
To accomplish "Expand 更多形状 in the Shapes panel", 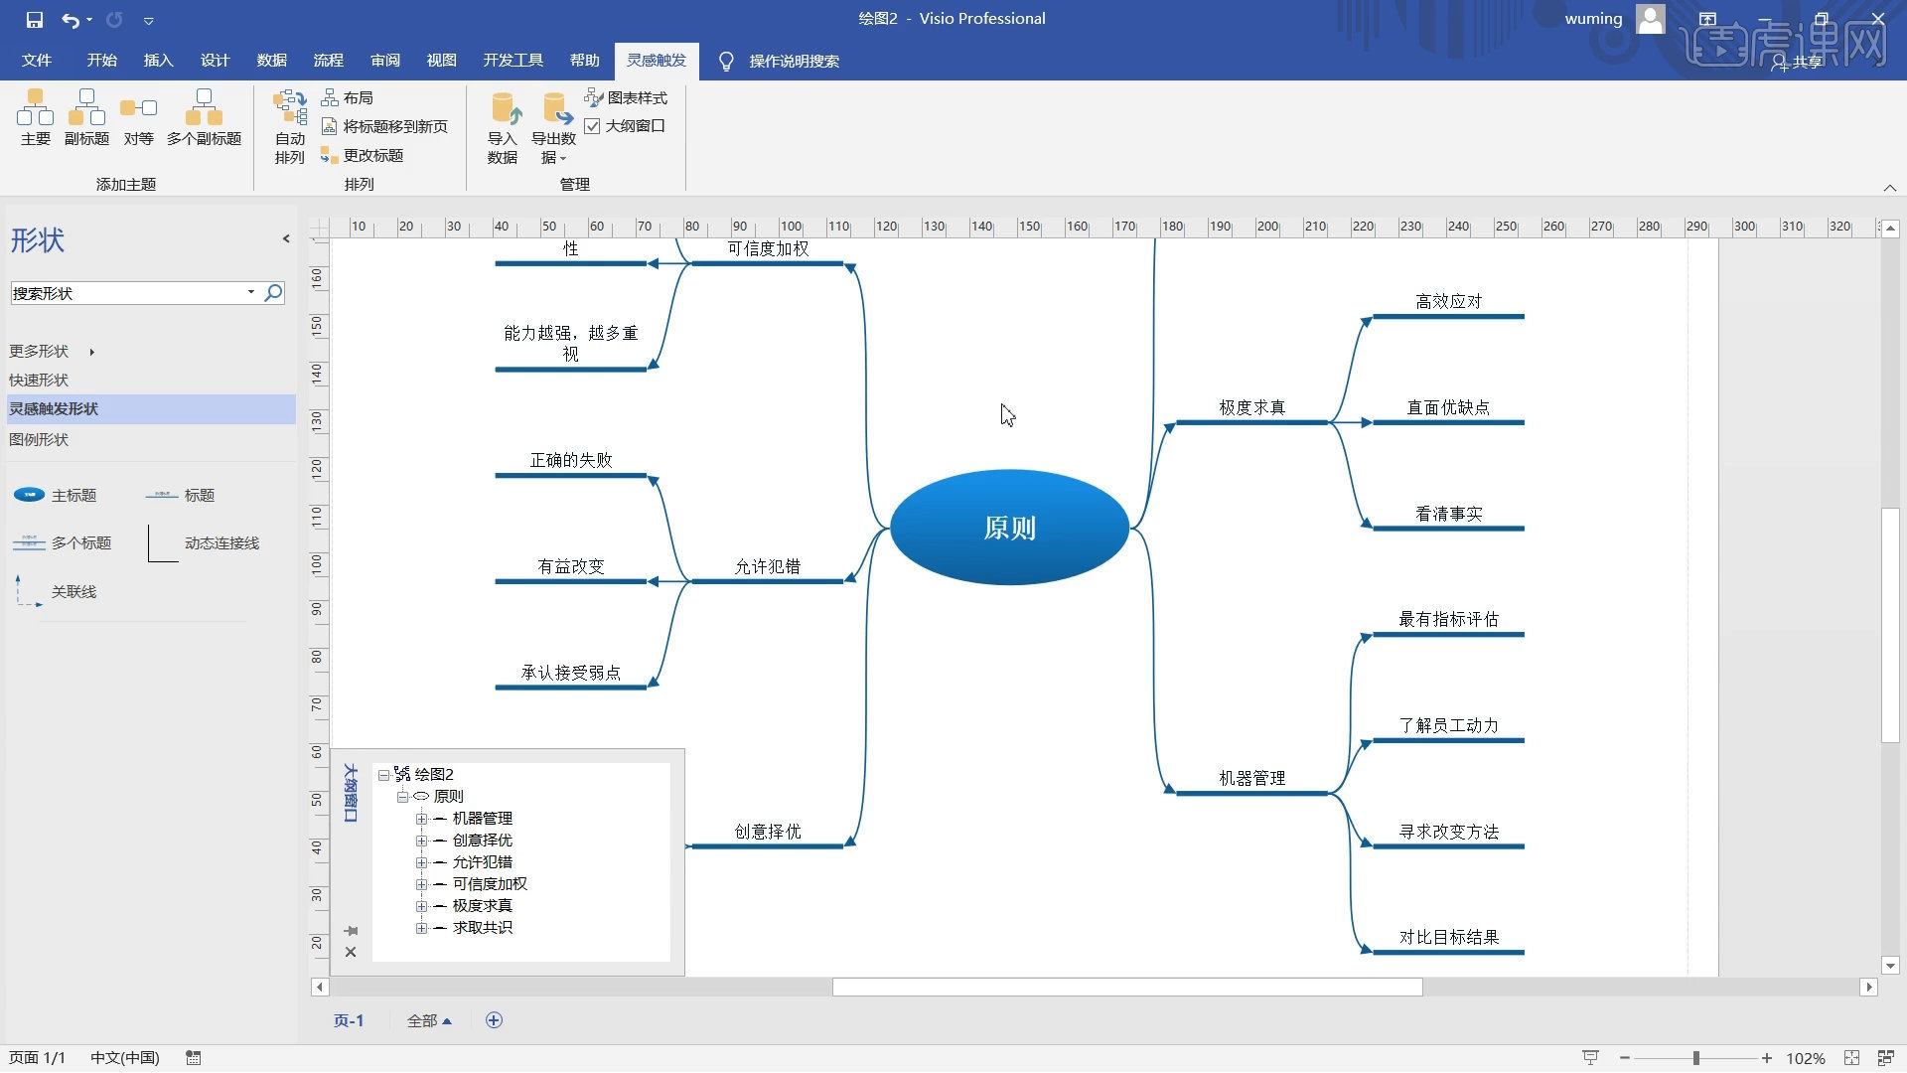I will (x=38, y=351).
